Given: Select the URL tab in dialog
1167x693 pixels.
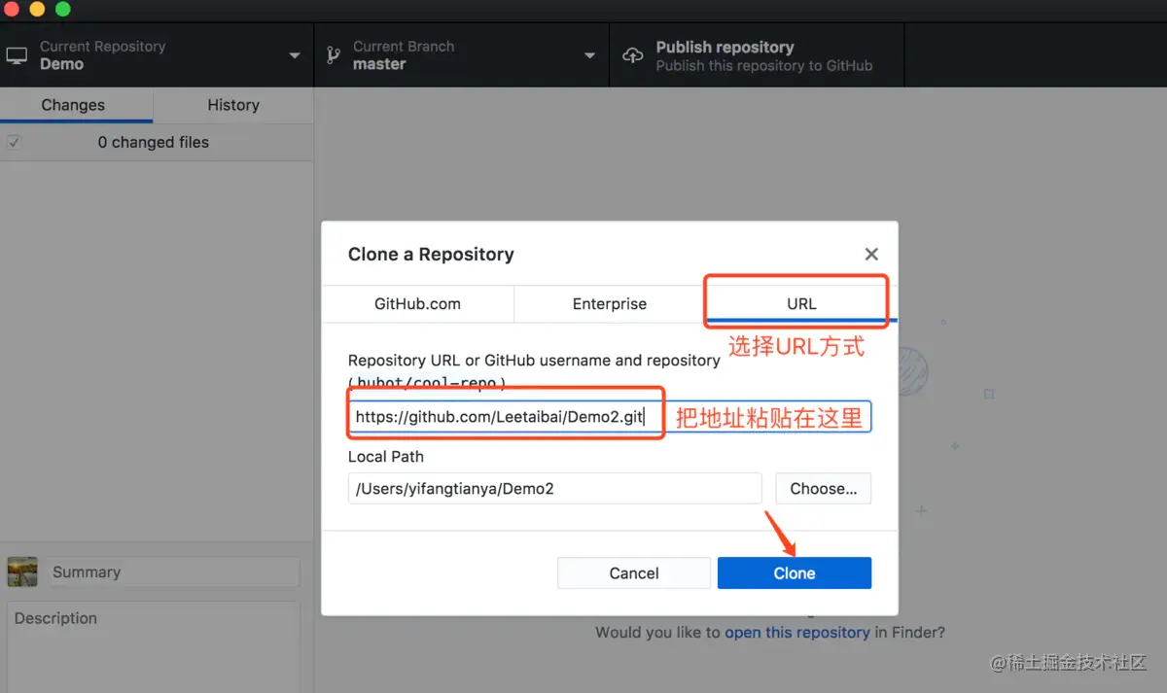Looking at the screenshot, I should coord(801,303).
